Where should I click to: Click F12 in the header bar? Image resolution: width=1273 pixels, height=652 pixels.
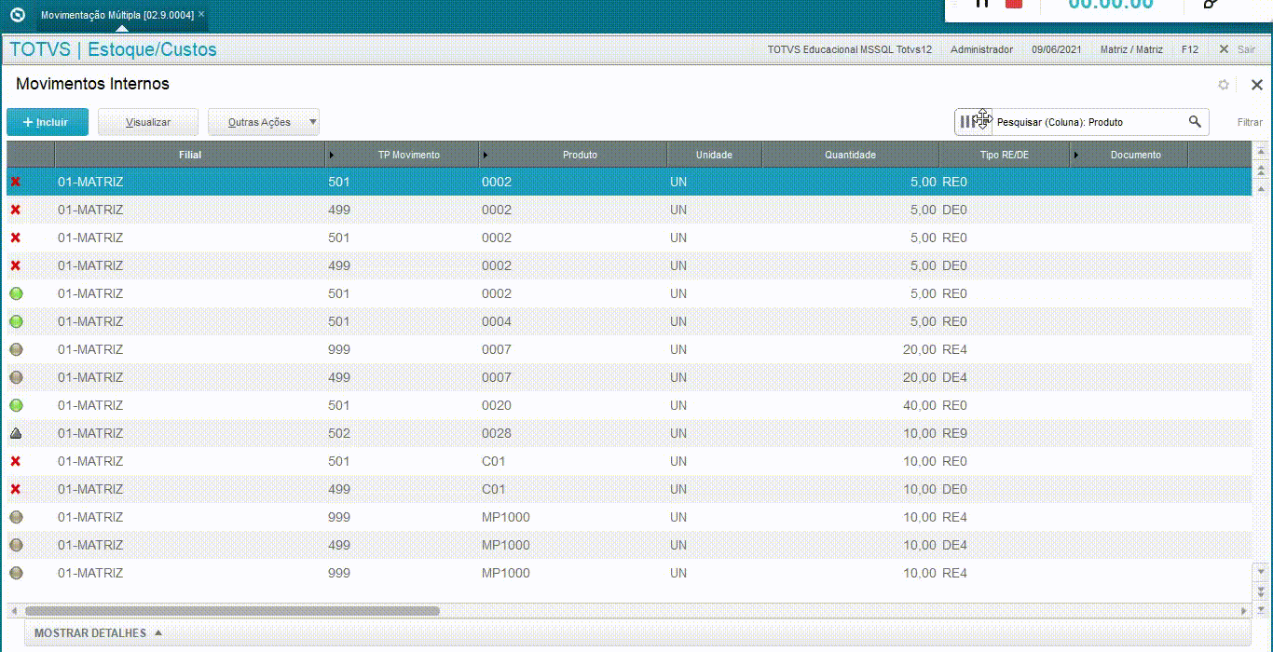1190,49
